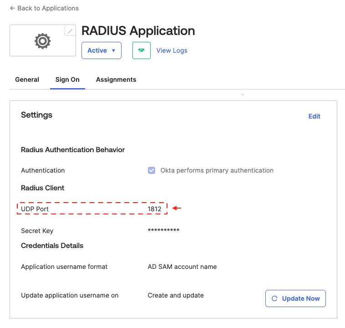The height and width of the screenshot is (328, 345).
Task: Click the Create and update value
Action: (176, 295)
